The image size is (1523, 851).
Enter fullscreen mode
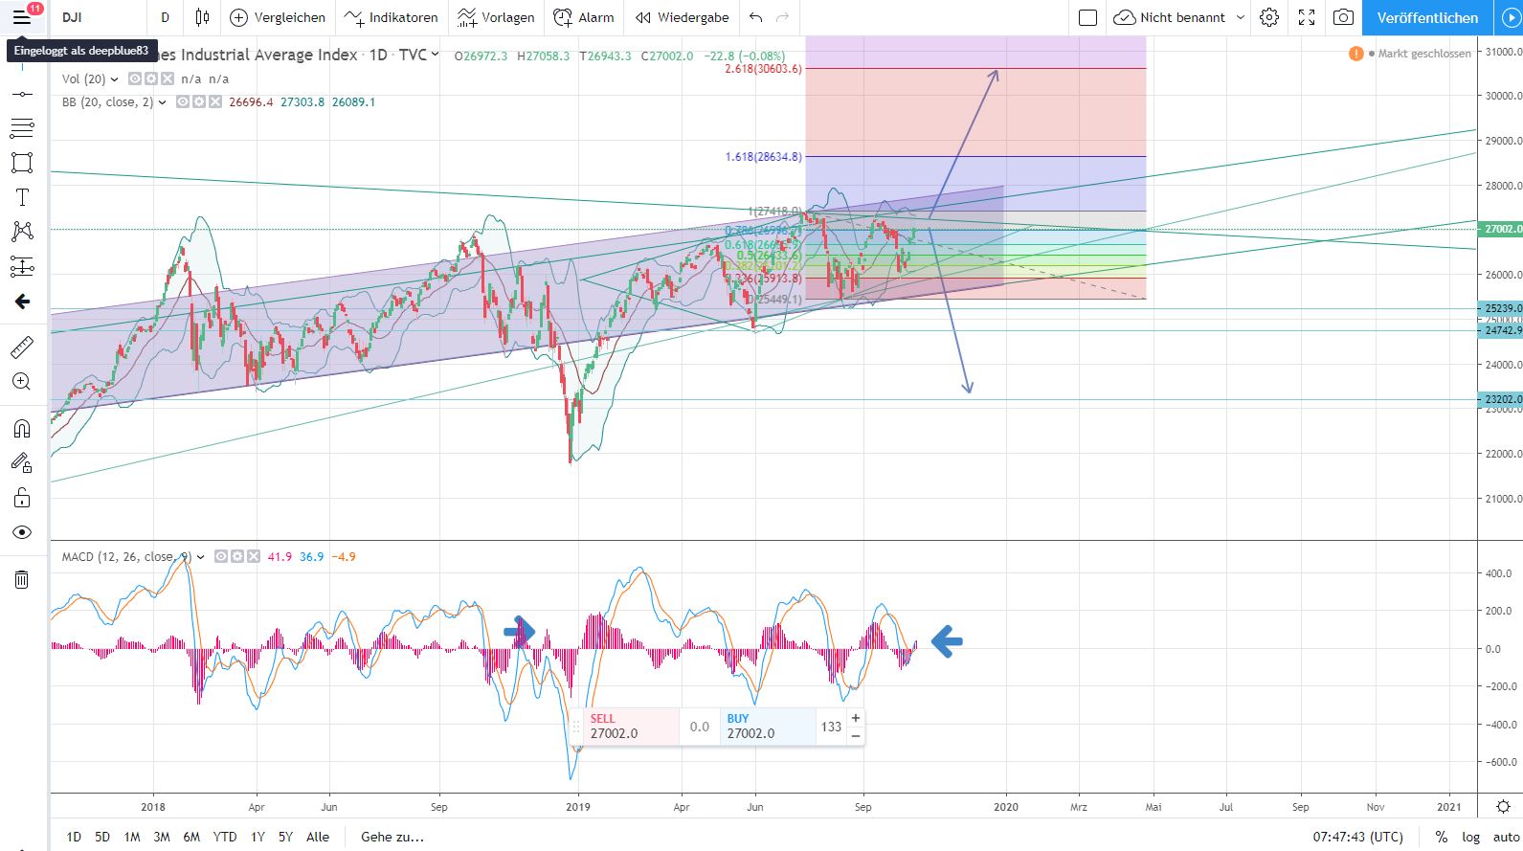click(x=1307, y=17)
